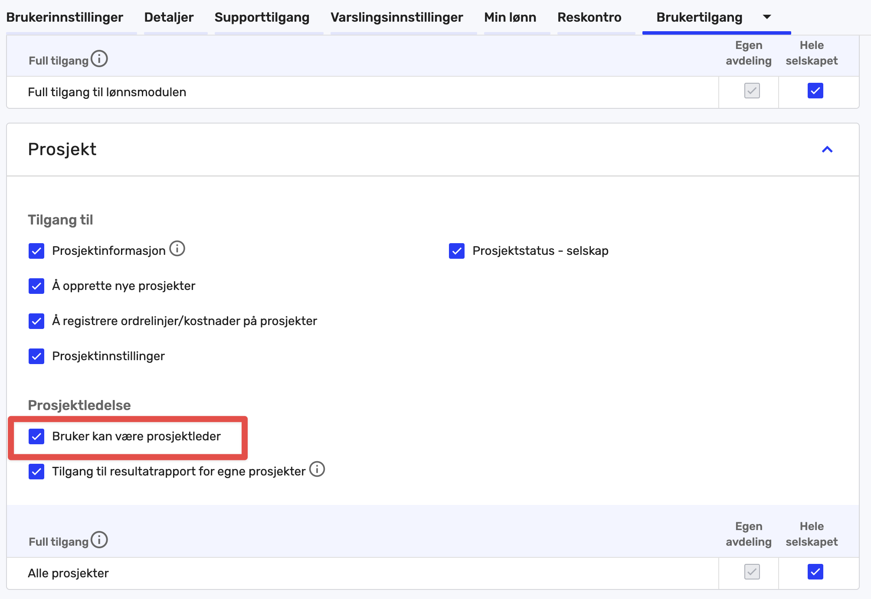The image size is (871, 599).
Task: Disable the "Prosjektinnstillinger" checkbox
Action: click(36, 356)
